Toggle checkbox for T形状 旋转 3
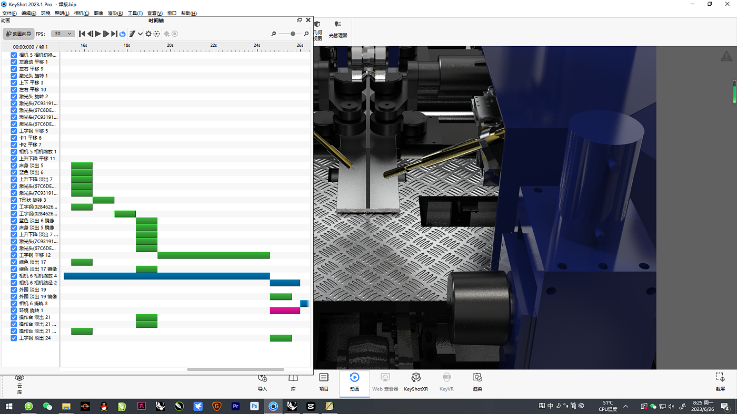Viewport: 737px width, 414px height. [x=14, y=200]
